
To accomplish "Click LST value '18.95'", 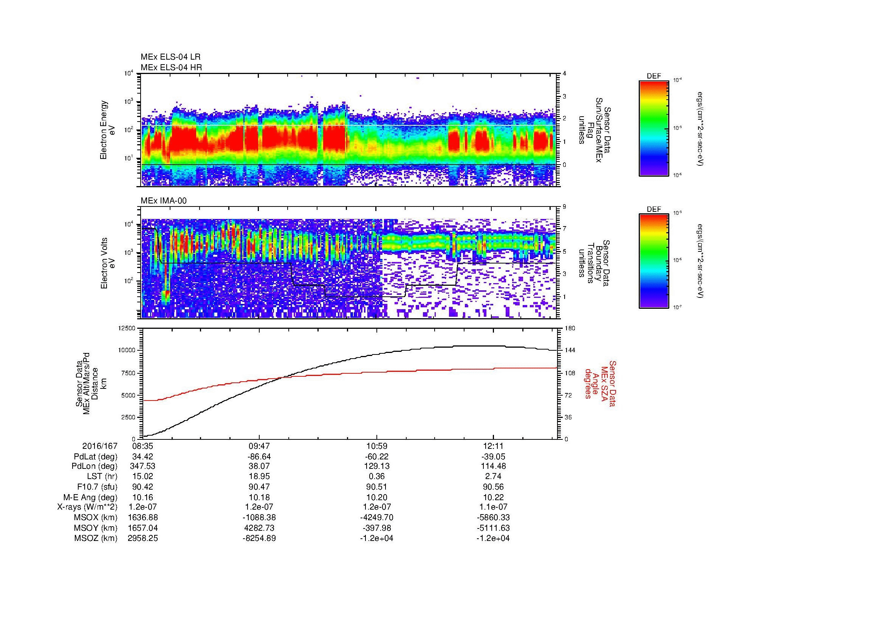I will [x=260, y=477].
